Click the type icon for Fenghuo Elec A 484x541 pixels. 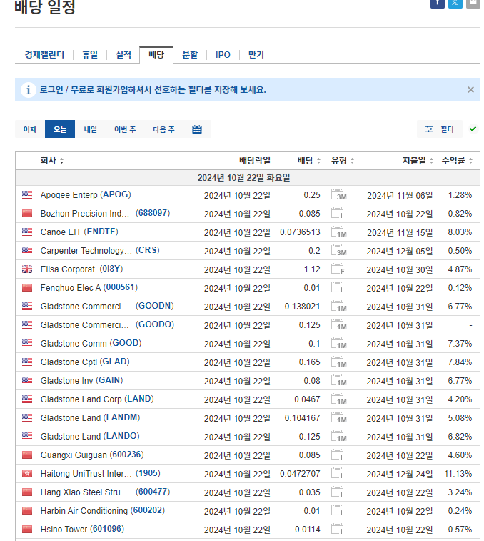337,288
